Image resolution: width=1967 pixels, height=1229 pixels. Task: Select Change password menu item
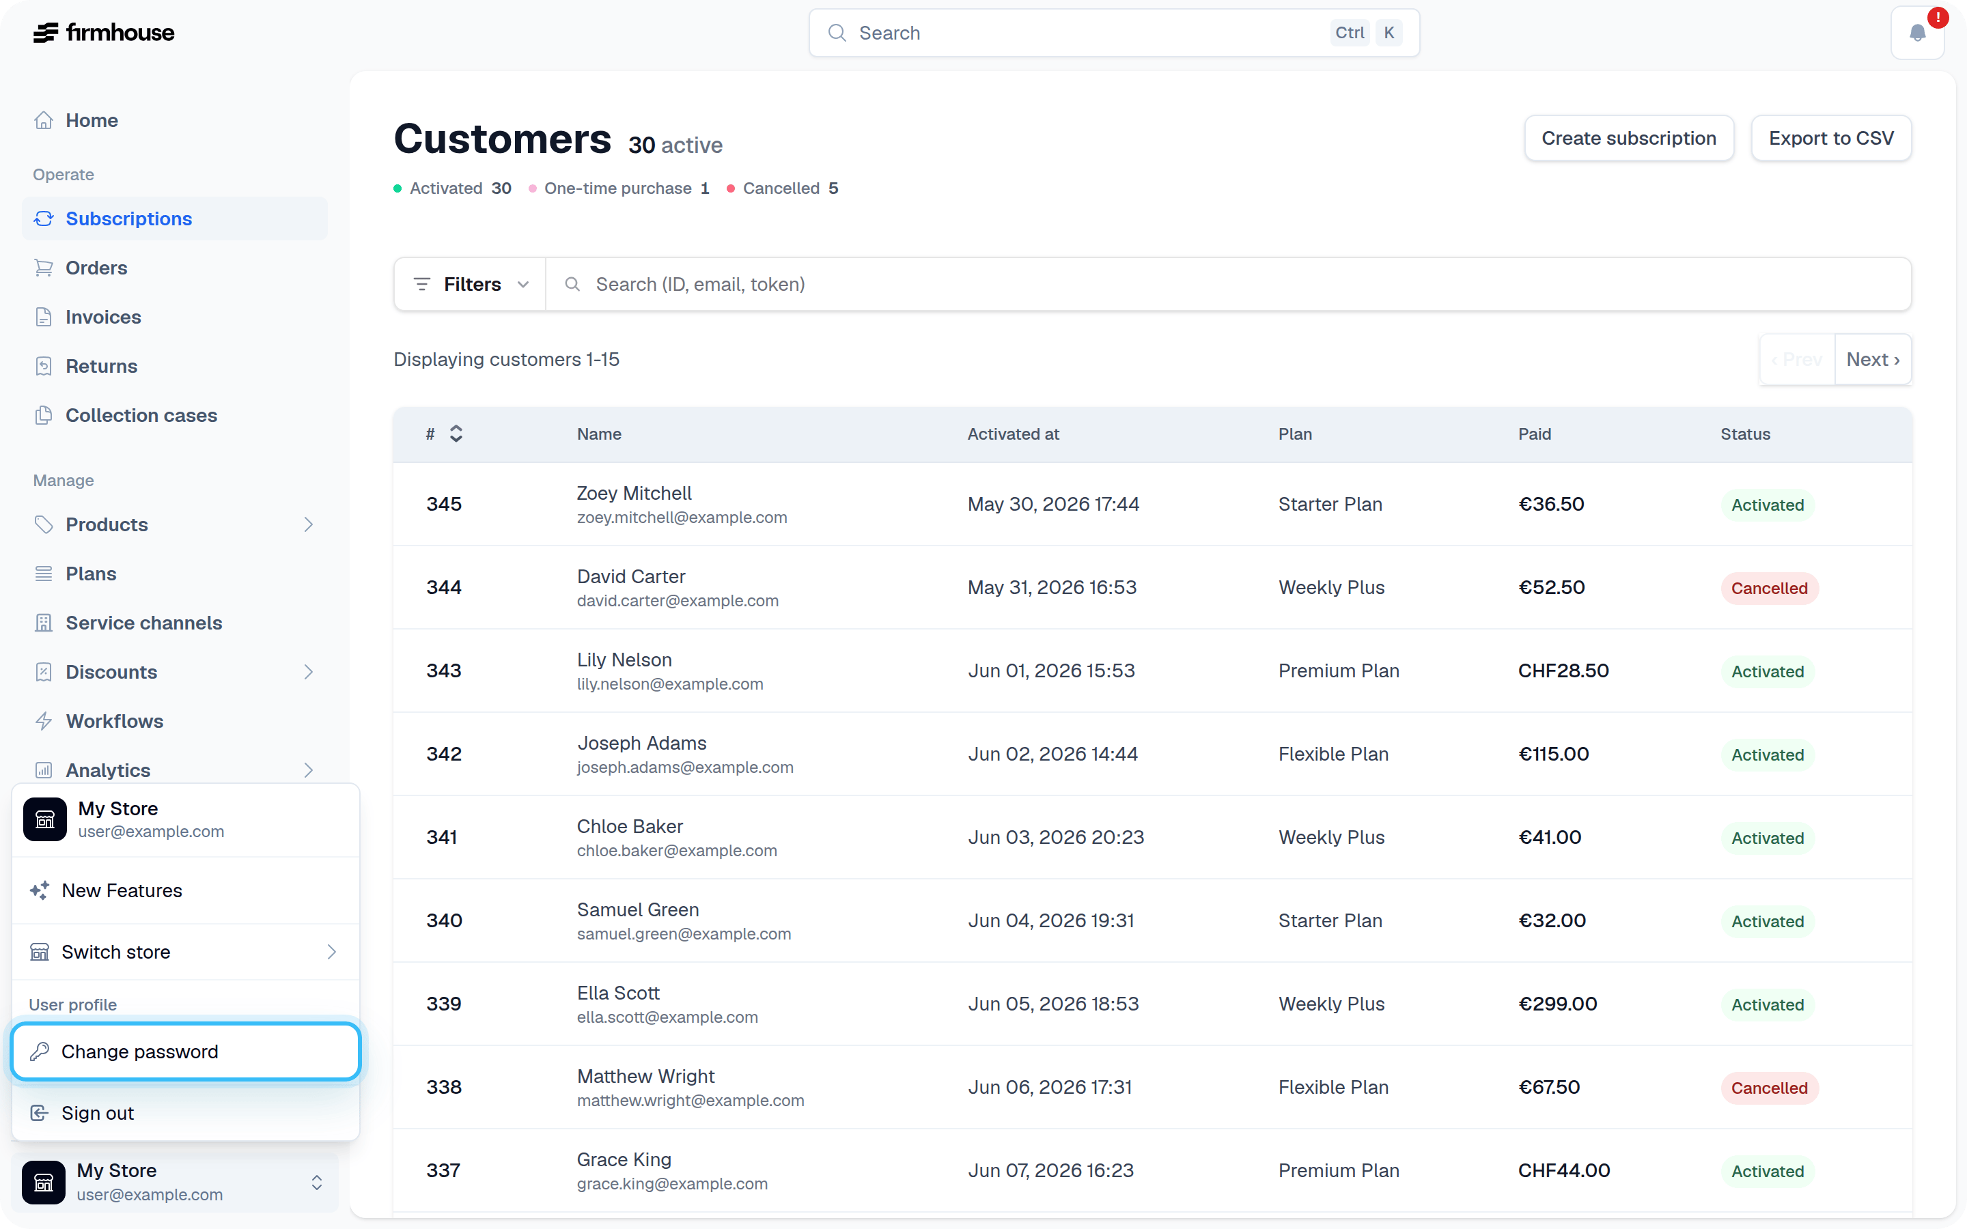186,1051
